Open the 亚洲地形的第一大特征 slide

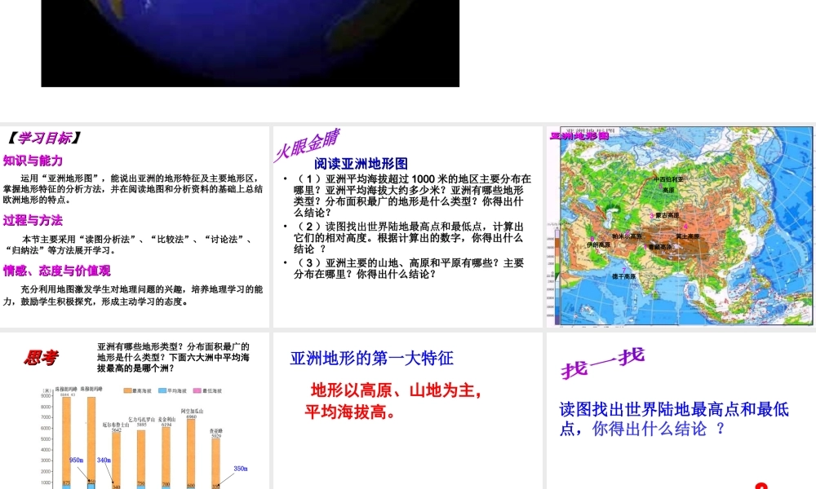tap(407, 411)
